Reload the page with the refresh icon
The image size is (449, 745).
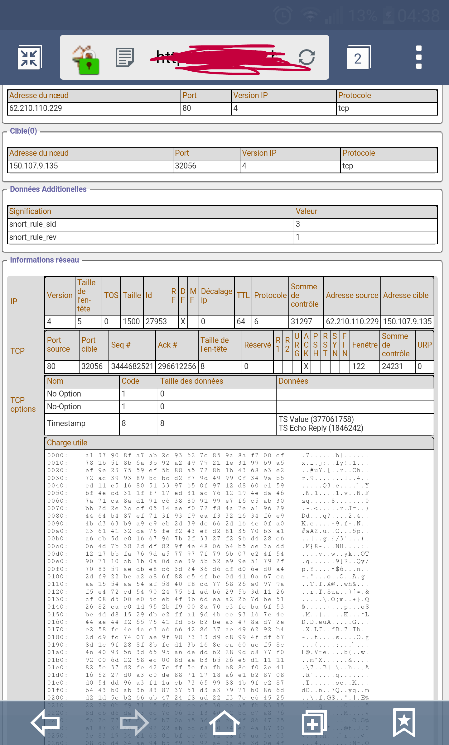[307, 57]
